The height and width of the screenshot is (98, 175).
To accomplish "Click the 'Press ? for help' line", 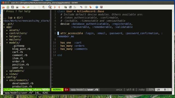I will (17, 11).
